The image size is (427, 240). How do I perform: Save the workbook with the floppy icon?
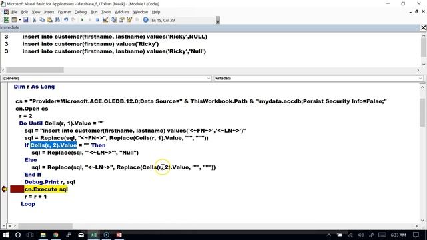click(25, 20)
